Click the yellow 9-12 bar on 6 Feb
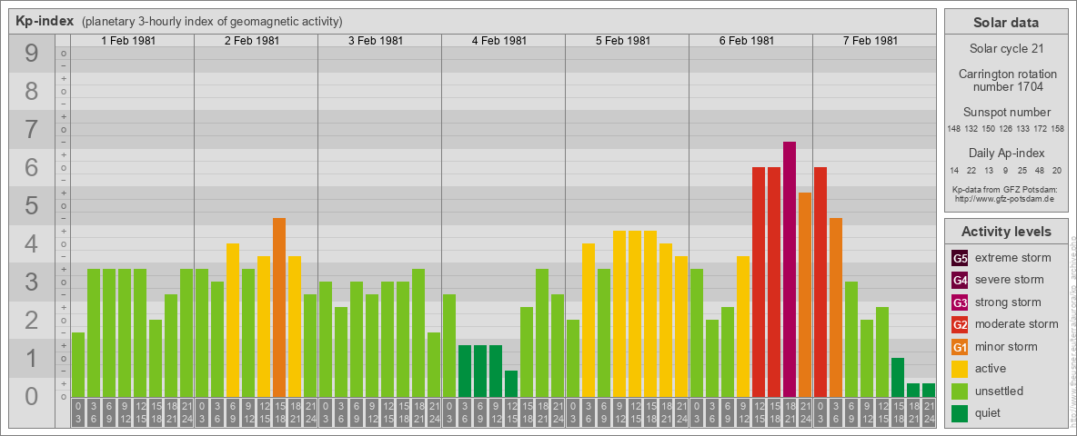1077x436 pixels. click(x=743, y=327)
